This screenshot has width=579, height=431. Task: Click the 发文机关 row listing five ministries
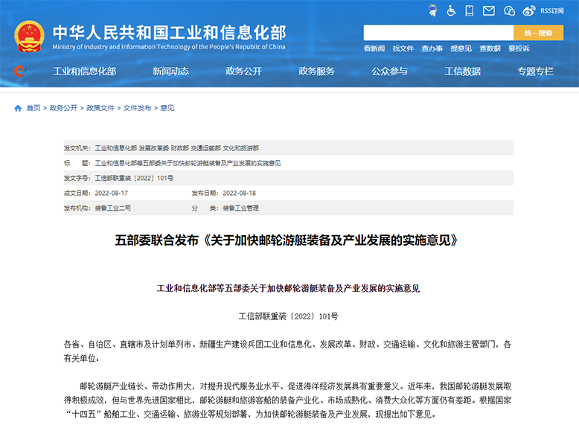(x=289, y=148)
